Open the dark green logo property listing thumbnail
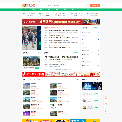The height and width of the screenshot is (122, 122). coord(53,106)
